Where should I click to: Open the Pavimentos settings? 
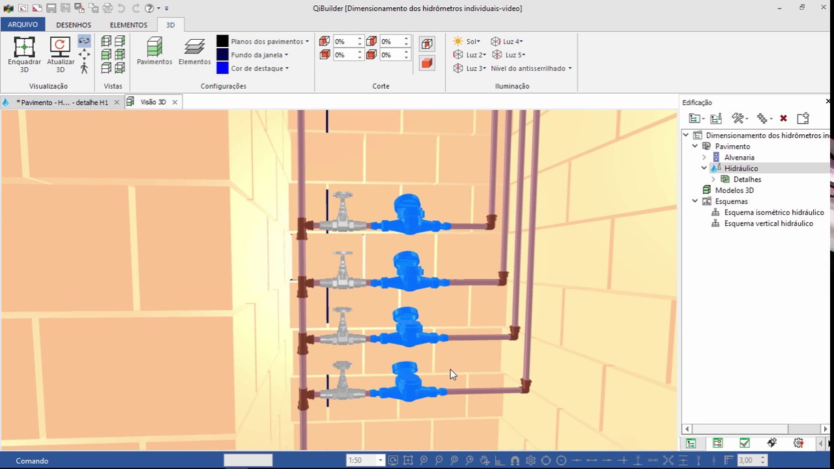[154, 51]
